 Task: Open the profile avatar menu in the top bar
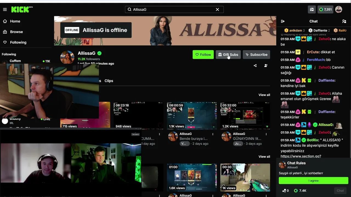339,10
